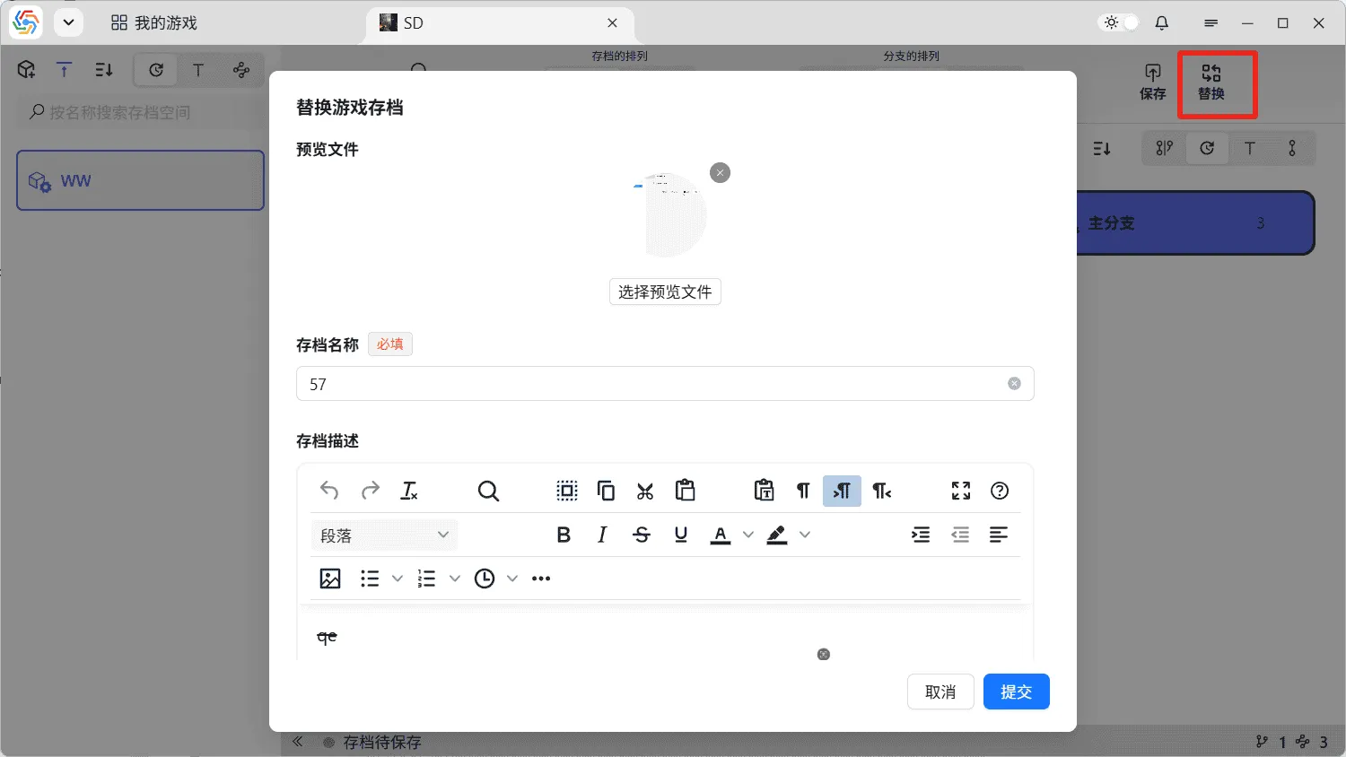Viewport: 1346px width, 757px height.
Task: Click the insert time clock icon
Action: [484, 579]
